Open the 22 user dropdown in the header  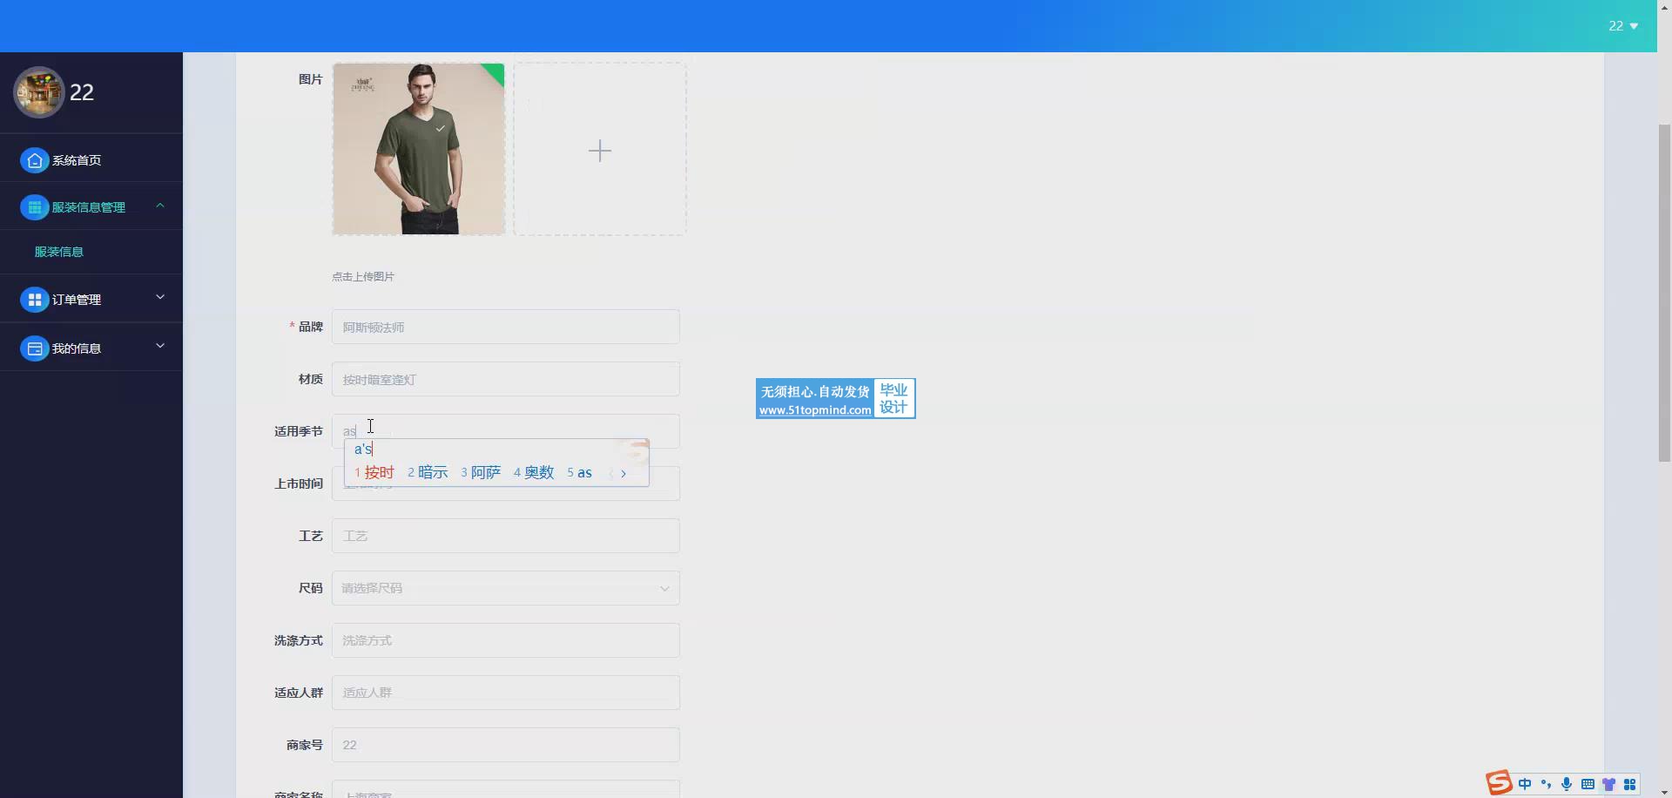click(x=1623, y=26)
